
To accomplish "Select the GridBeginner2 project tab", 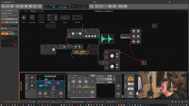I will (x=7, y=2).
